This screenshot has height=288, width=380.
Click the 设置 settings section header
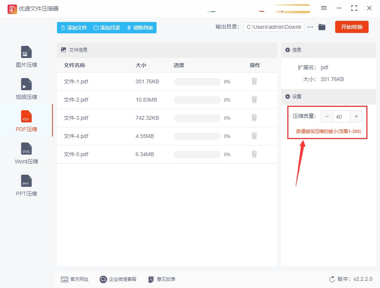tap(328, 97)
